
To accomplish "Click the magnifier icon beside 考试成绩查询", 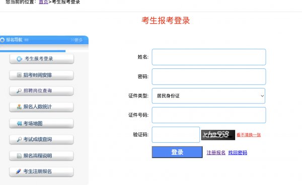I will point(19,139).
